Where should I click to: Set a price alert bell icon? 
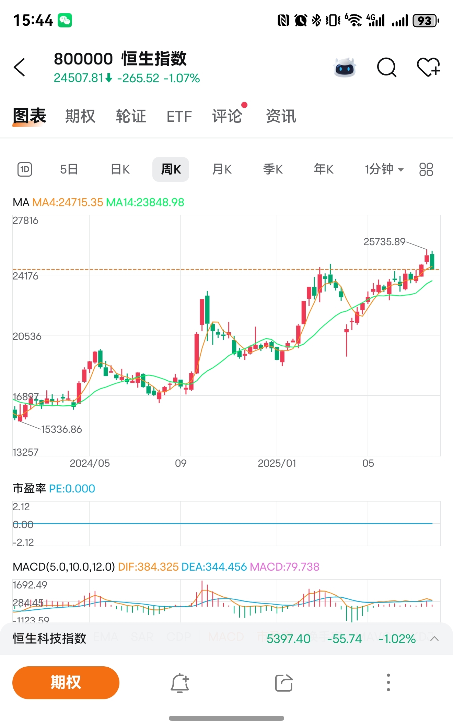coord(180,683)
